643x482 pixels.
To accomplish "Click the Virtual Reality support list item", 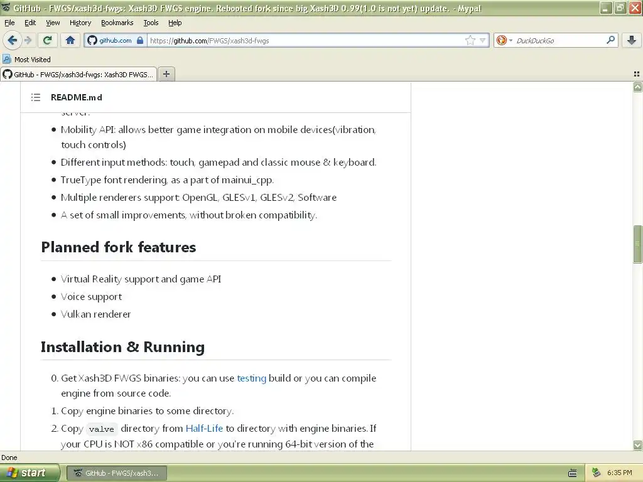I will tap(141, 279).
